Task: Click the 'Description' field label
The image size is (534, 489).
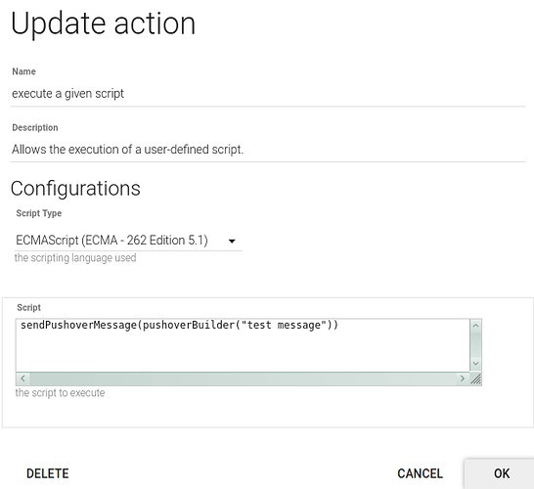Action: click(35, 128)
